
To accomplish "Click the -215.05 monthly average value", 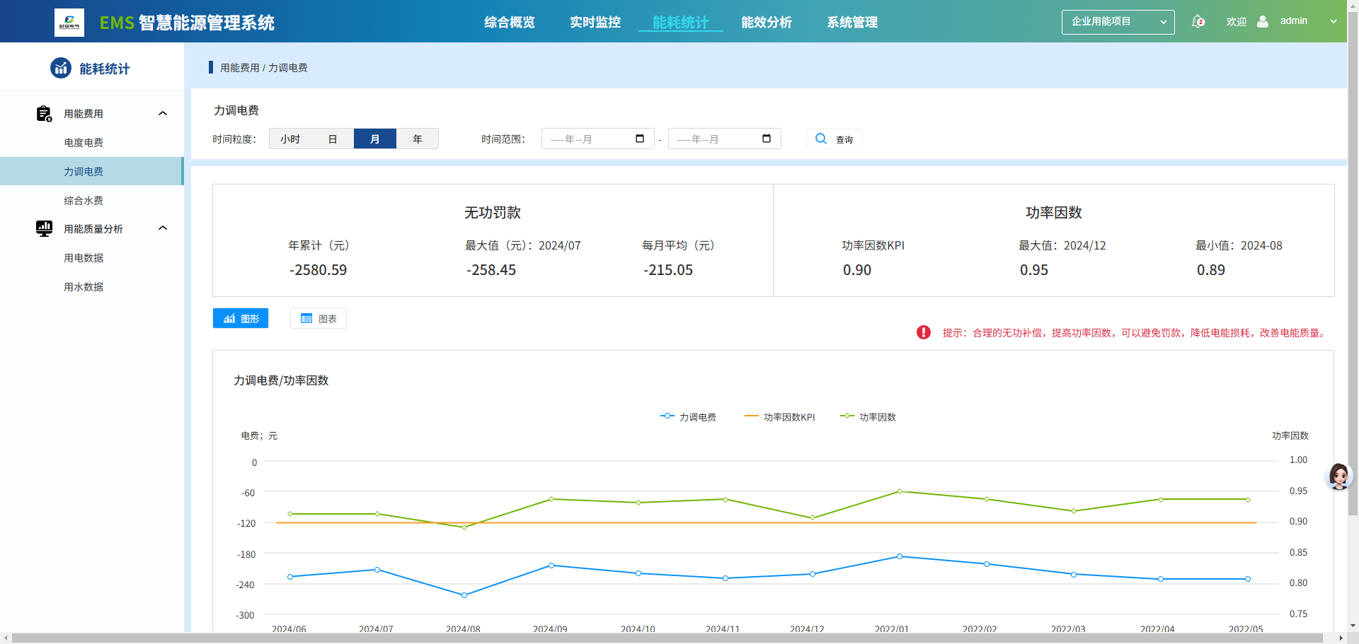I will [x=668, y=270].
